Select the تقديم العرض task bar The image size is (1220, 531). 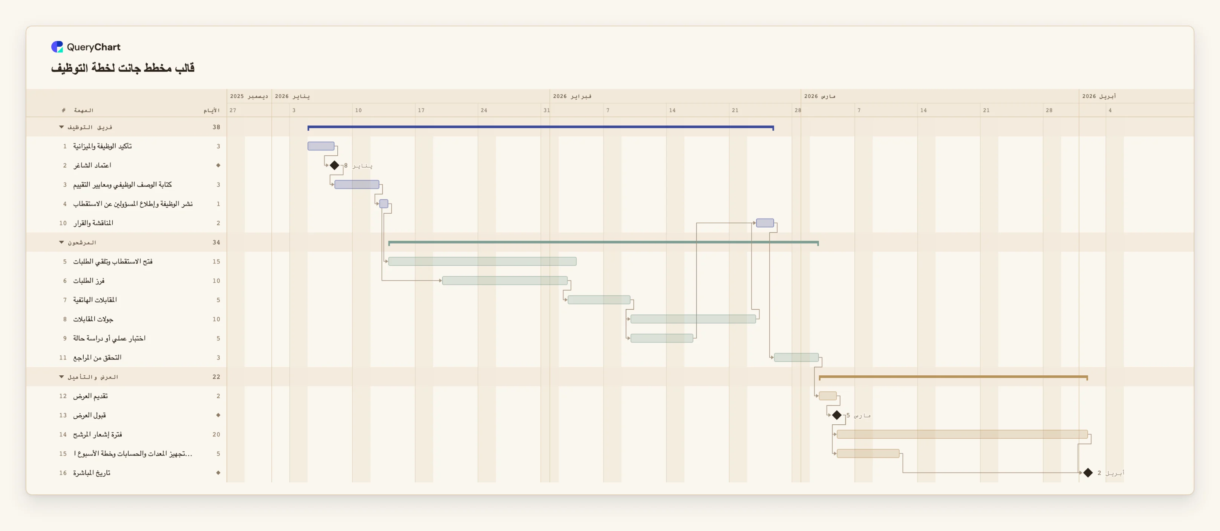coord(828,396)
